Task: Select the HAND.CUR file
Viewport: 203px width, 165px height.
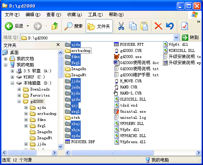Action: click(129, 87)
